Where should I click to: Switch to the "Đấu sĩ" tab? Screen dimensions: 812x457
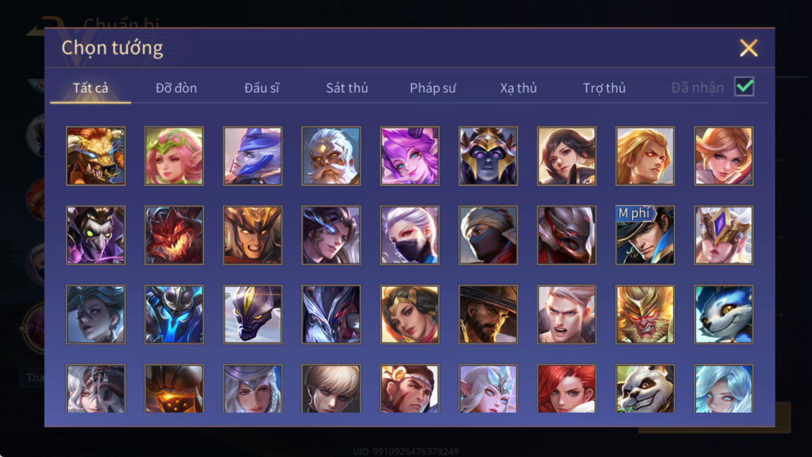point(262,88)
